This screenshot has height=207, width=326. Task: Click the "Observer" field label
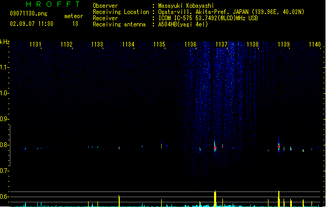[105, 6]
